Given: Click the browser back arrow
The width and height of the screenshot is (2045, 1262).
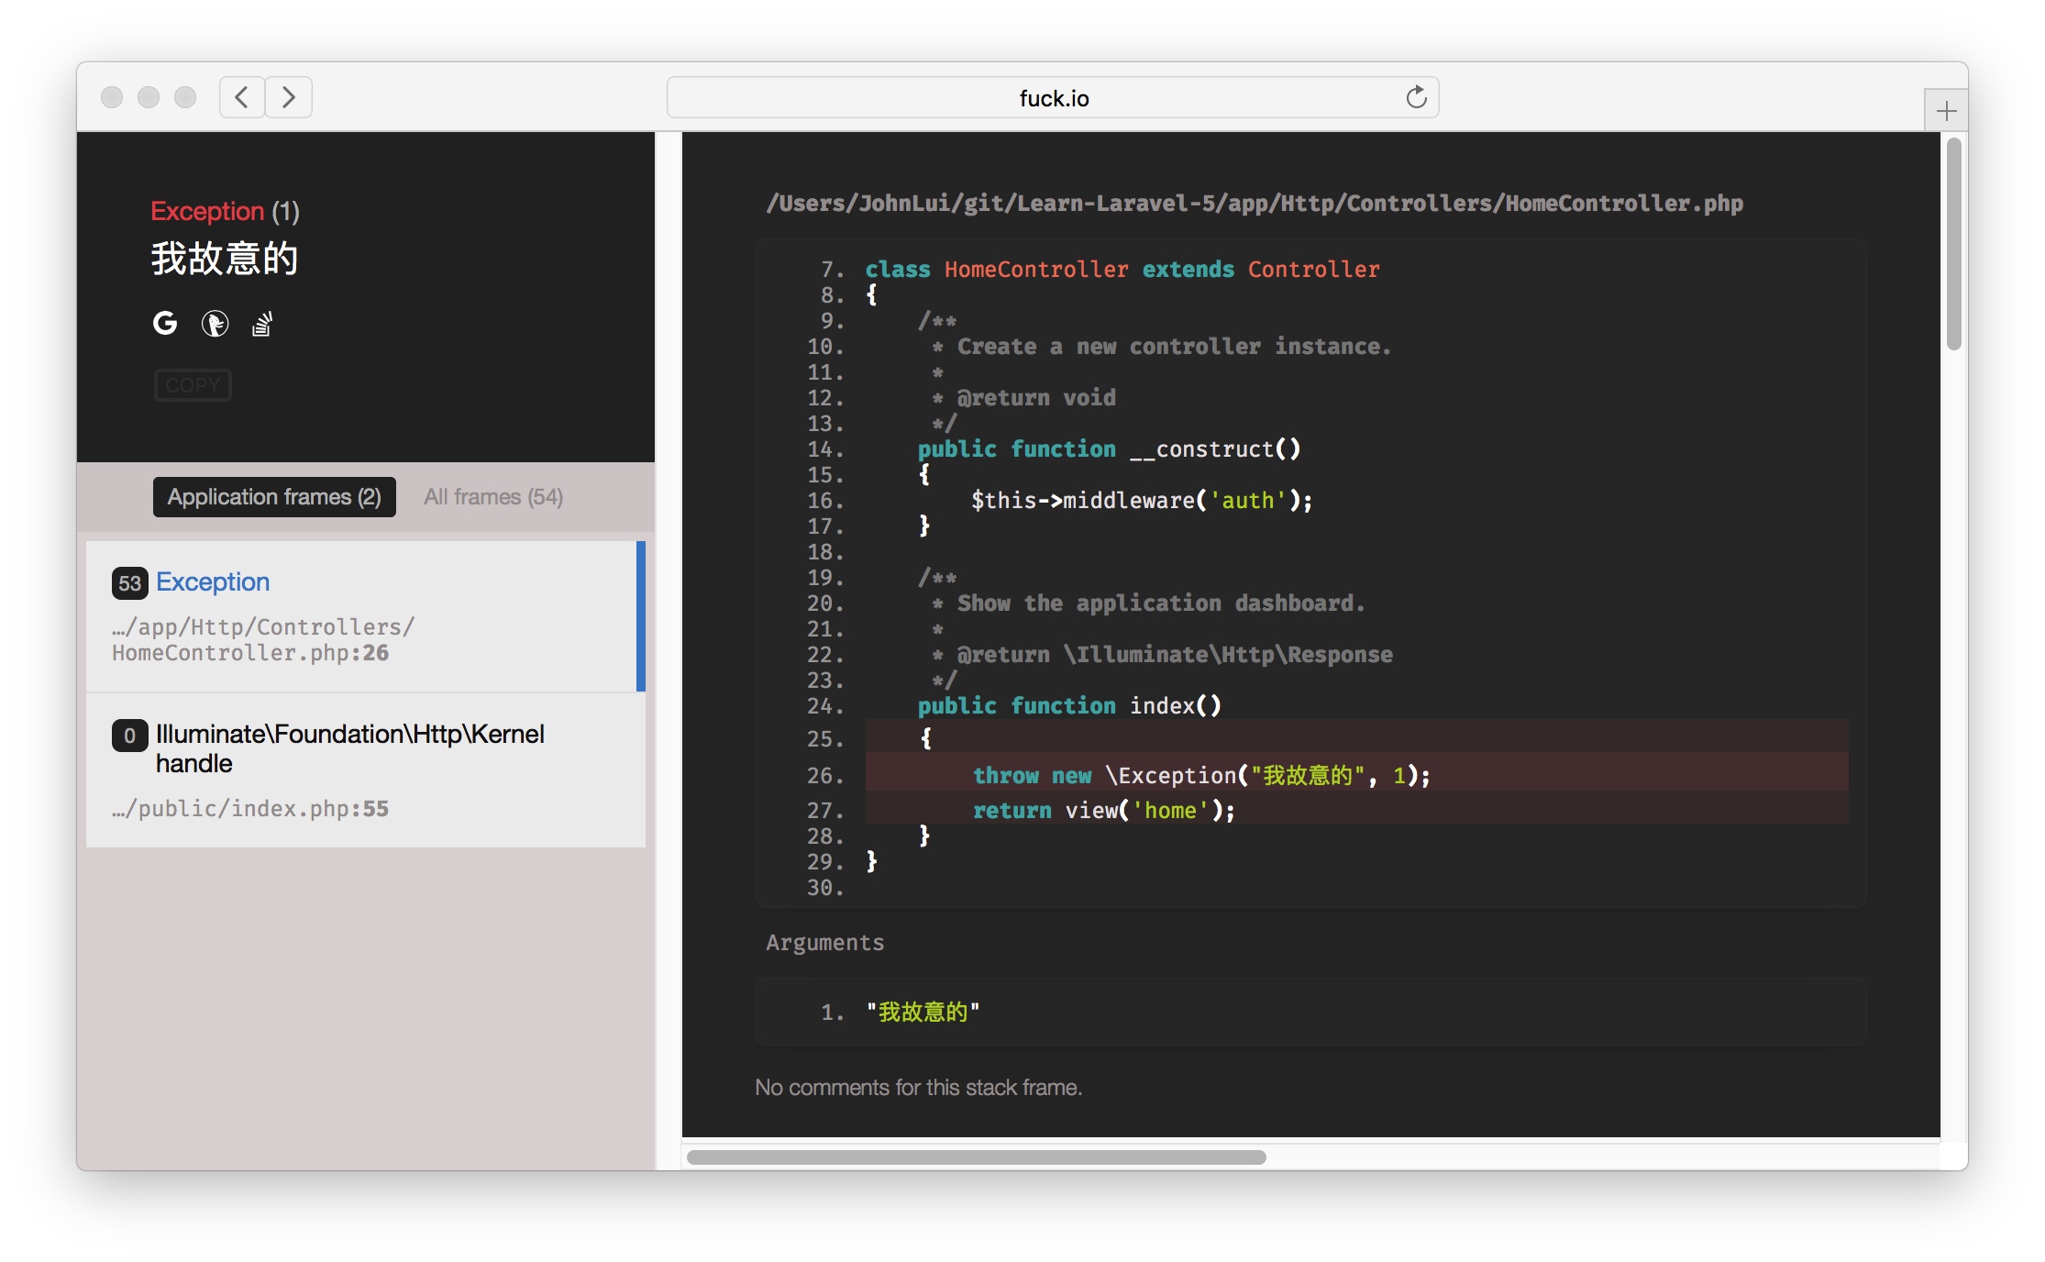Looking at the screenshot, I should (242, 97).
